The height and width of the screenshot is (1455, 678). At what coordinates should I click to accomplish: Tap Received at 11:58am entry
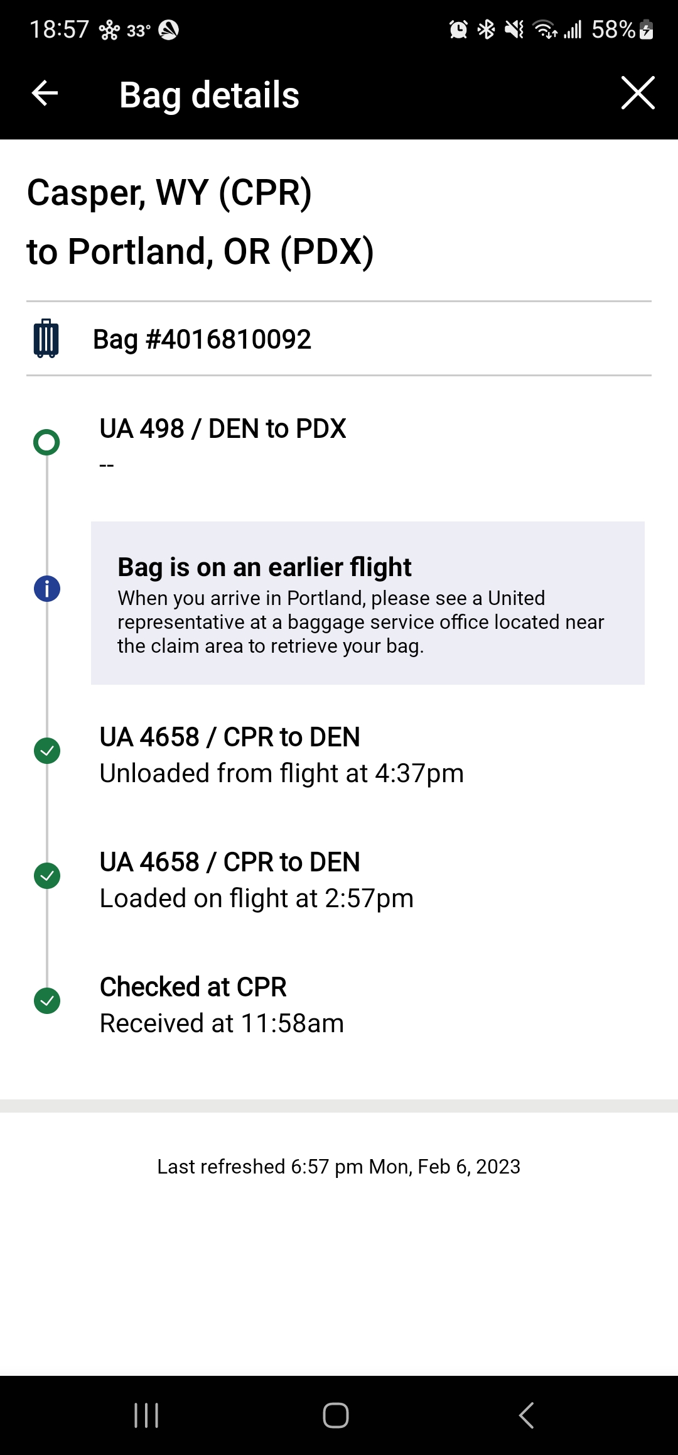click(222, 1023)
